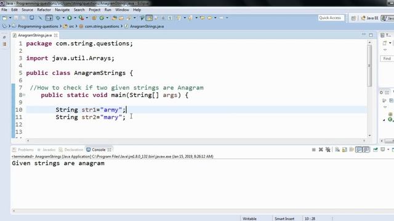Image resolution: width=394 pixels, height=221 pixels.
Task: Open the New dropdown arrow
Action: [10, 18]
